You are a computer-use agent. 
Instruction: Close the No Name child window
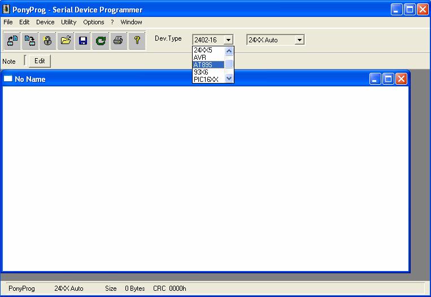401,79
